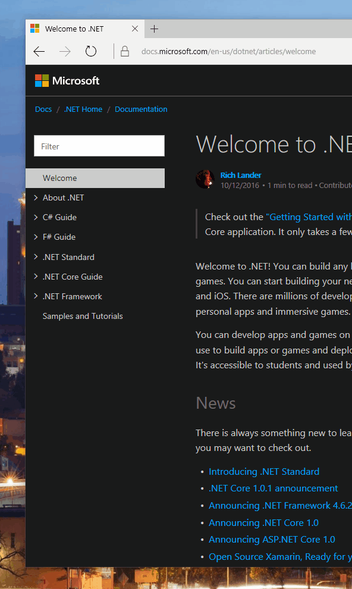Click the Filter input box
The image size is (352, 589).
99,146
